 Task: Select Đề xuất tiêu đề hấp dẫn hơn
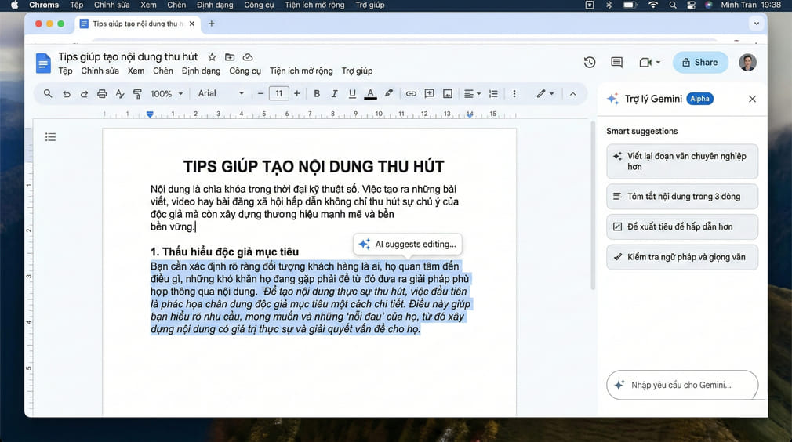682,226
